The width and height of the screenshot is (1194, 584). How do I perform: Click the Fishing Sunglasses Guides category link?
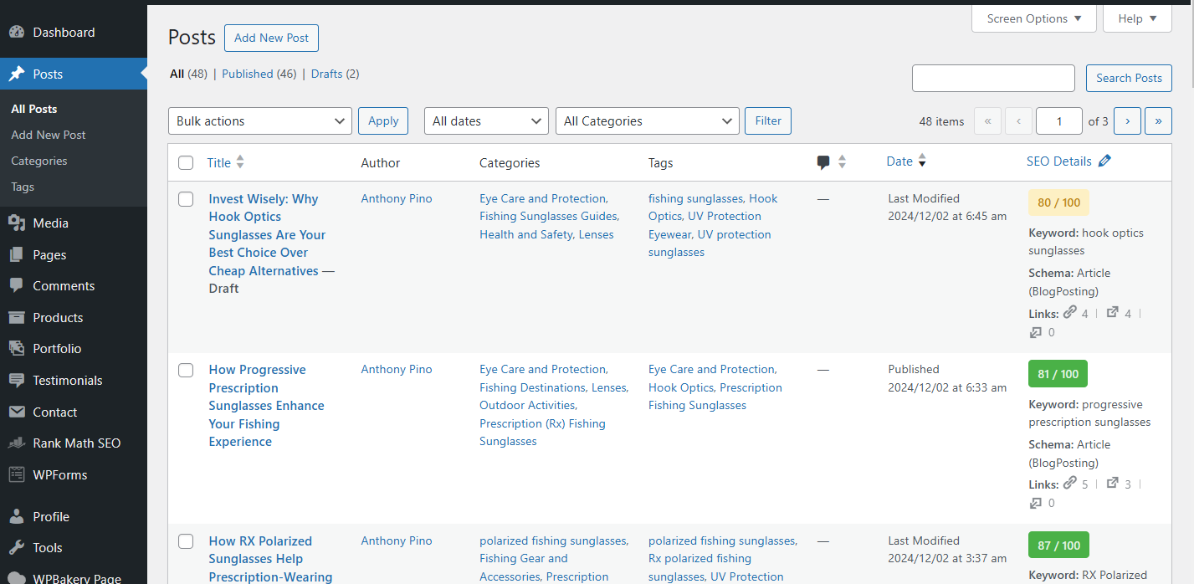click(549, 217)
